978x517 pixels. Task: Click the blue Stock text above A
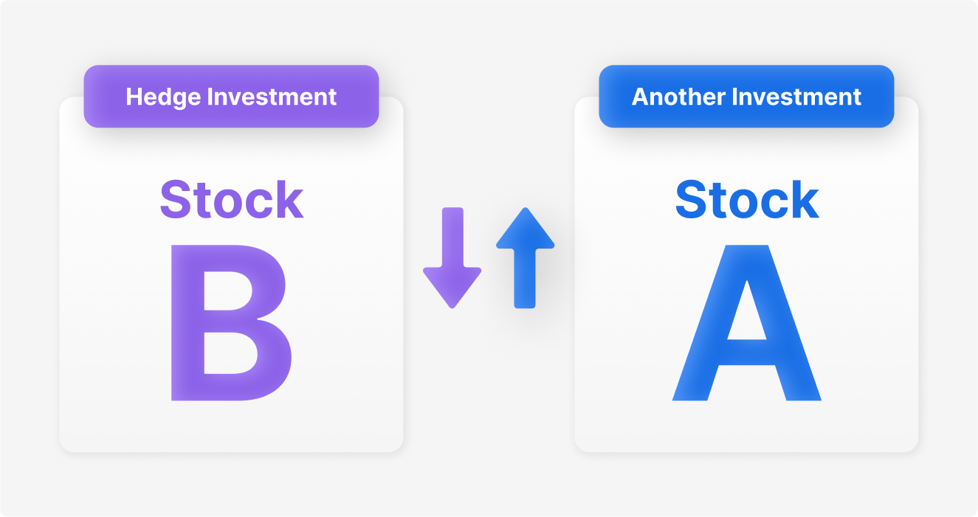click(x=746, y=199)
